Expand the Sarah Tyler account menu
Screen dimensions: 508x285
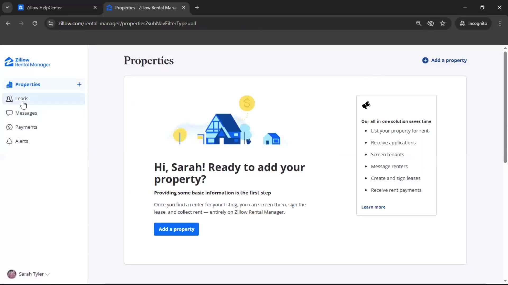[28, 274]
